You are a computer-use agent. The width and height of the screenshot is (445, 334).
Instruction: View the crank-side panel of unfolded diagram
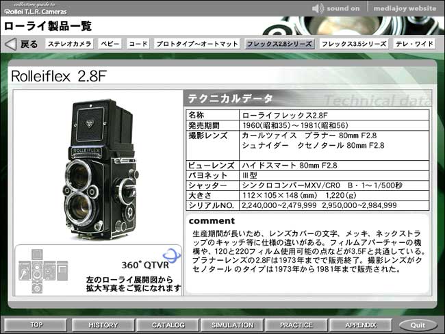click(x=25, y=271)
